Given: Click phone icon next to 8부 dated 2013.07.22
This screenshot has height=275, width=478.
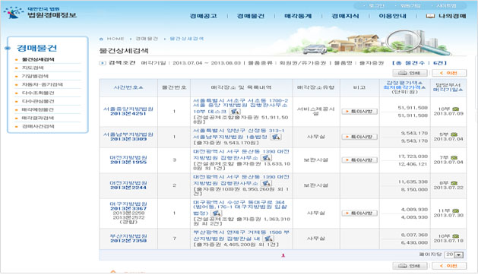Looking at the screenshot, I should click(x=454, y=183).
